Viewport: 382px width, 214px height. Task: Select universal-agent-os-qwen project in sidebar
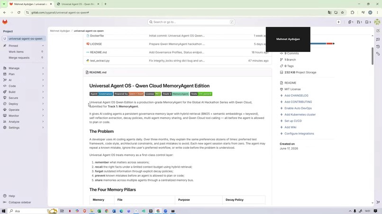[x=23, y=39]
